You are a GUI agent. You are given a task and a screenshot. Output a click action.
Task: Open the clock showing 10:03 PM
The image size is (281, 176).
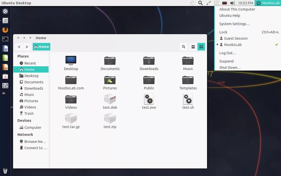point(245,3)
